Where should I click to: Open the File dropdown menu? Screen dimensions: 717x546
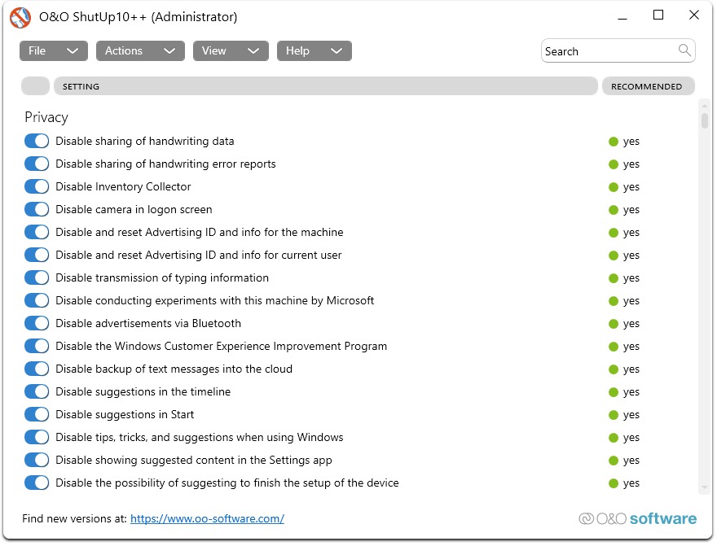(54, 50)
